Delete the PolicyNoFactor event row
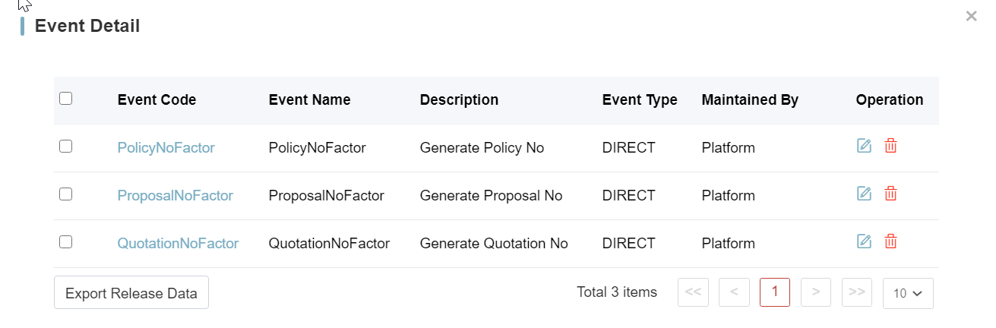 point(891,147)
